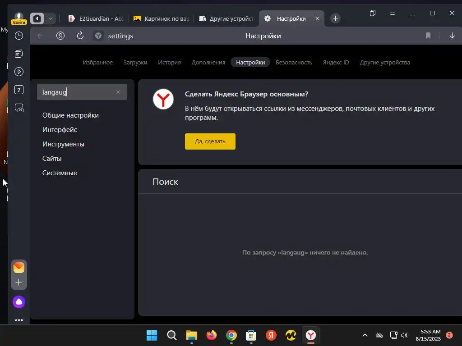Image resolution: width=462 pixels, height=346 pixels.
Task: Launch Firefox from the taskbar
Action: coord(212,335)
